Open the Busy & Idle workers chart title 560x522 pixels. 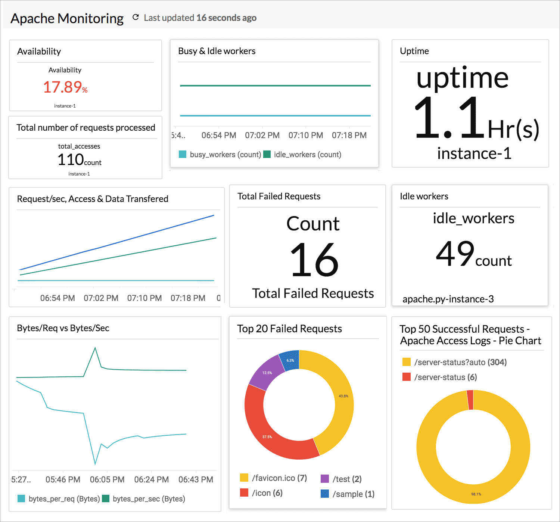tap(217, 51)
